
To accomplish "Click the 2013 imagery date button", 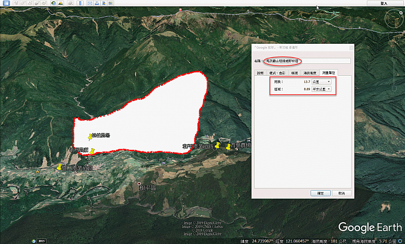I will pyautogui.click(x=41, y=241).
